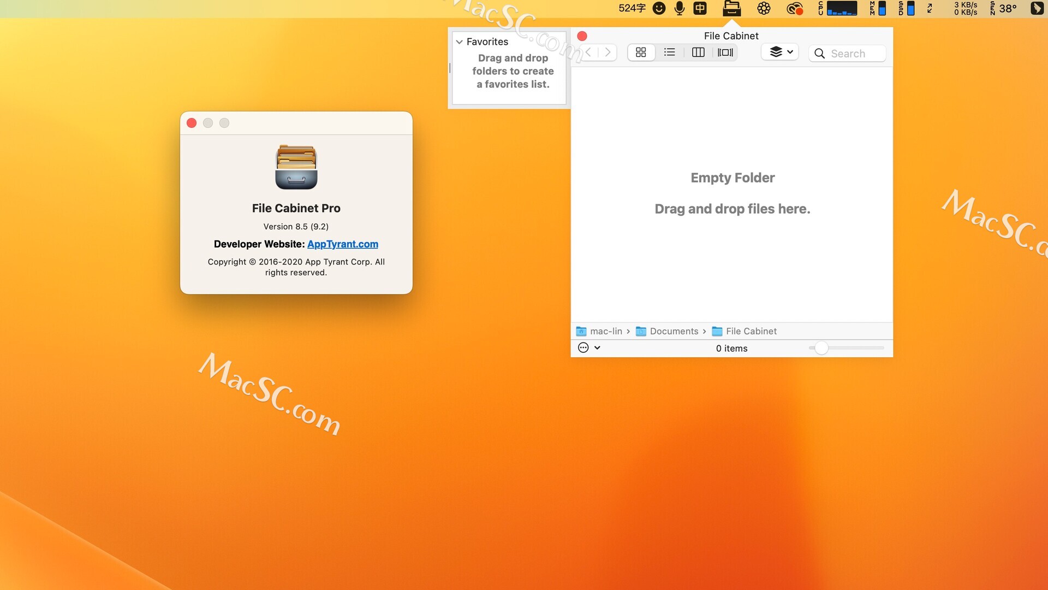The width and height of the screenshot is (1048, 590).
Task: Open the actions dropdown chevron near ellipsis
Action: pos(597,348)
